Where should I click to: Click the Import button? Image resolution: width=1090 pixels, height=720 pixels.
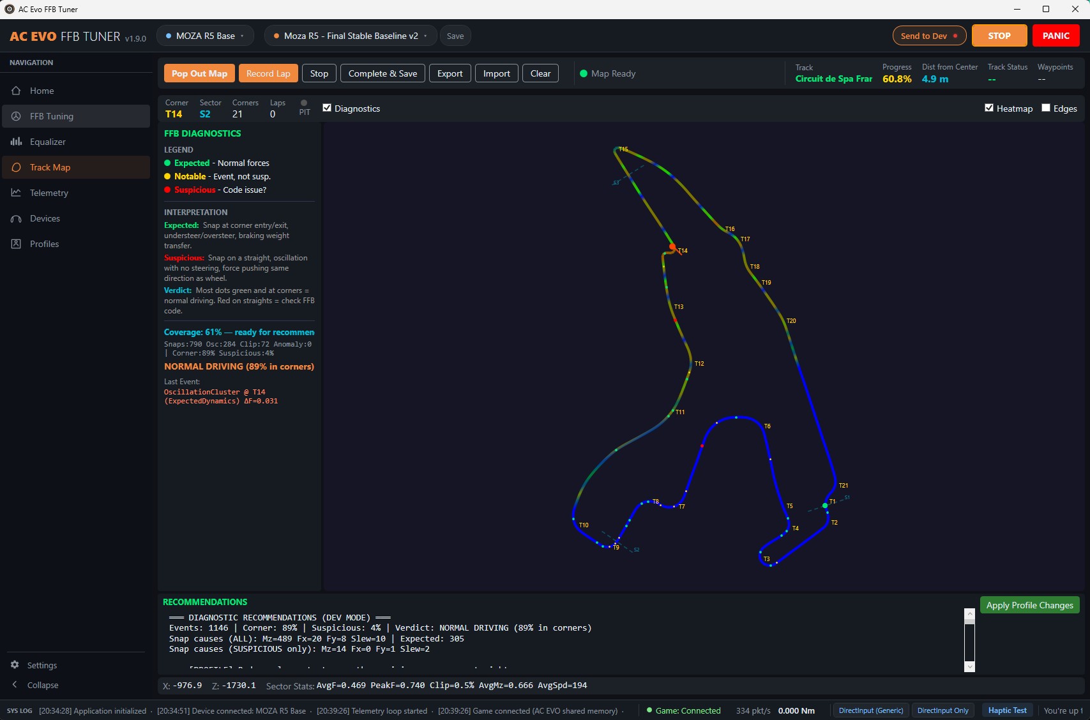click(x=496, y=73)
